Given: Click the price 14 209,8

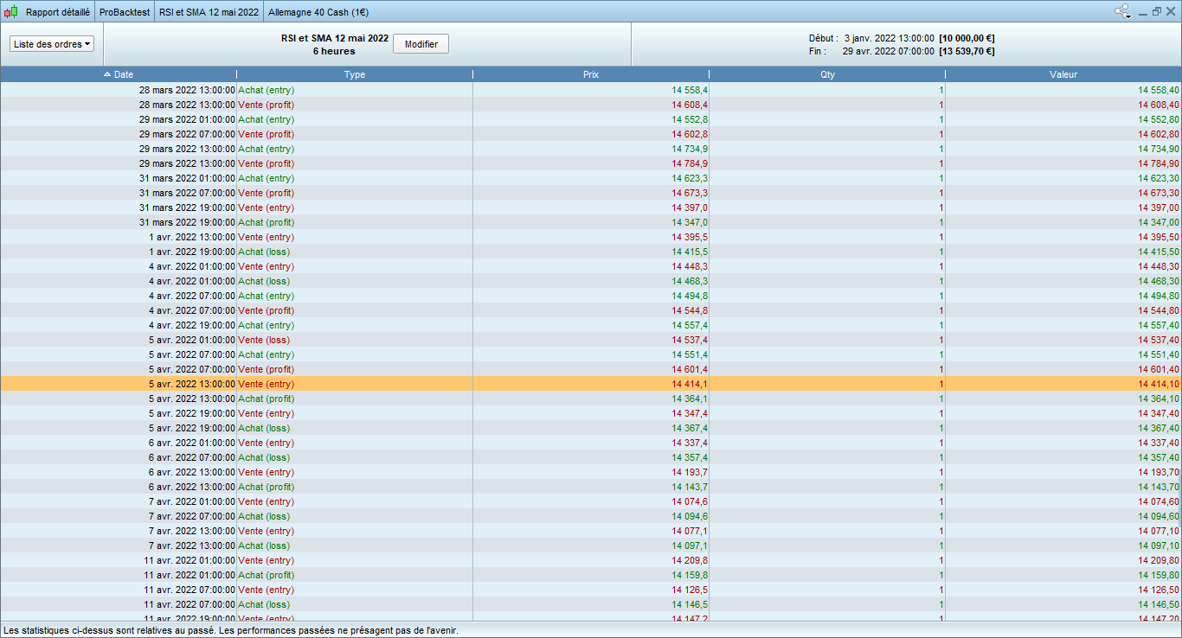Looking at the screenshot, I should point(690,560).
